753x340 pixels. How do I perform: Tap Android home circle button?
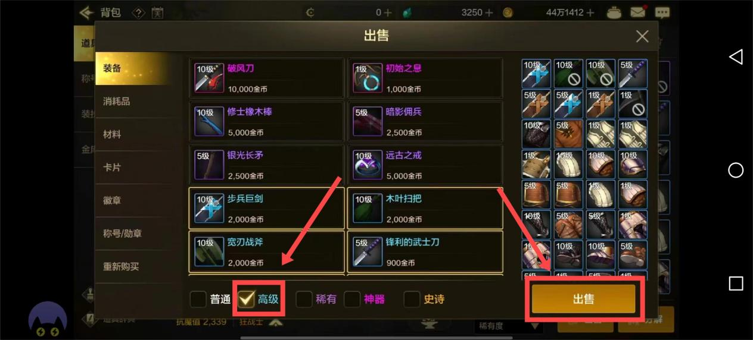[736, 170]
